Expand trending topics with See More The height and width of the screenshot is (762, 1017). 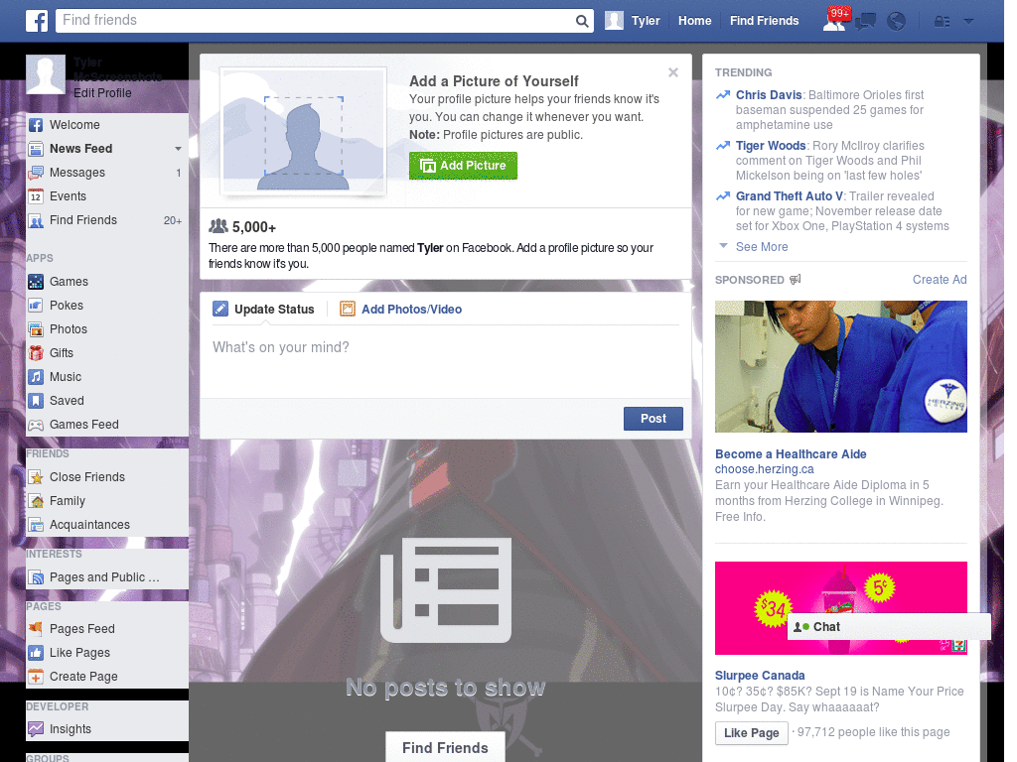762,247
